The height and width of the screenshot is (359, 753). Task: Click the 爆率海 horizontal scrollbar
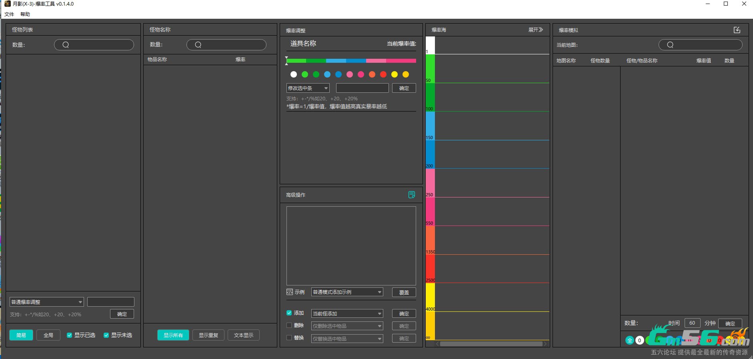click(x=491, y=344)
